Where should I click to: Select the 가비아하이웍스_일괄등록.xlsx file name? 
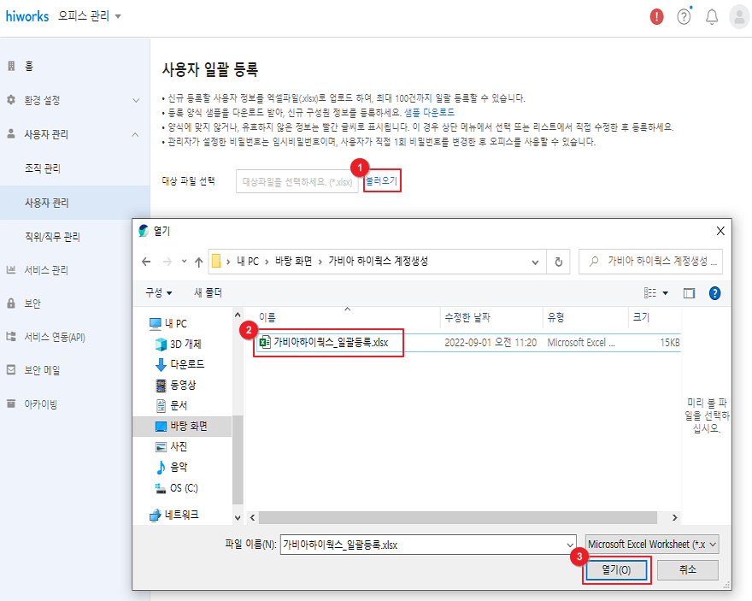pos(331,343)
